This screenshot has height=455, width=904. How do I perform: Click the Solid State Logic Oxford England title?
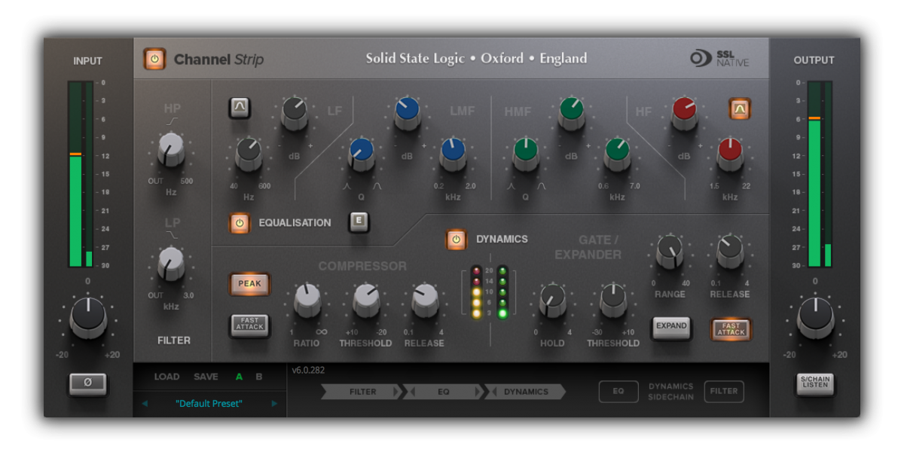pyautogui.click(x=476, y=59)
